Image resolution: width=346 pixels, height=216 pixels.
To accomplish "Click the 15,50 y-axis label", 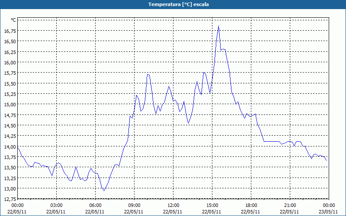I will point(10,83).
